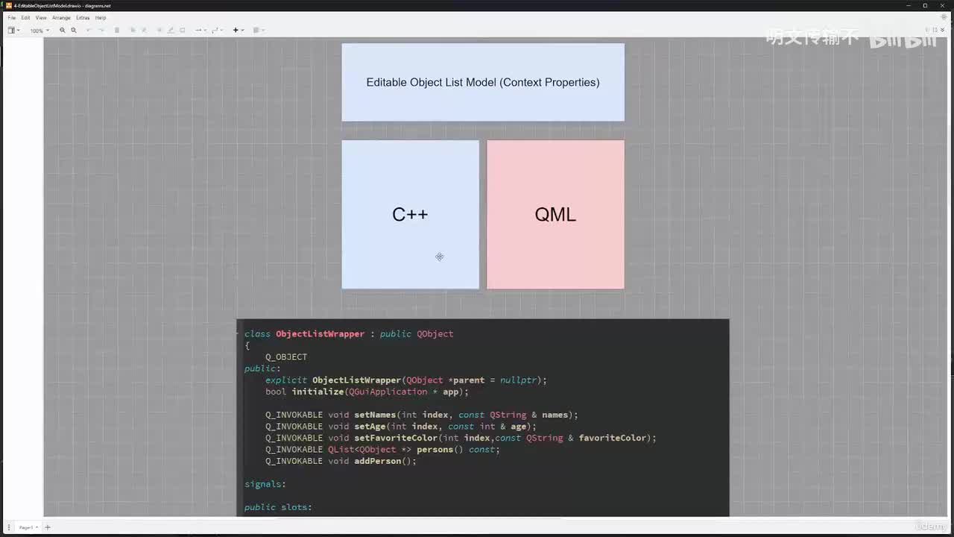Close the diagrams.net window
This screenshot has width=954, height=537.
(943, 5)
